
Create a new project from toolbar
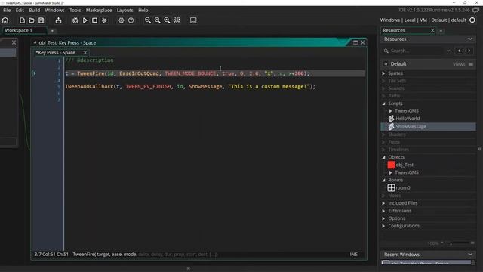[22, 20]
